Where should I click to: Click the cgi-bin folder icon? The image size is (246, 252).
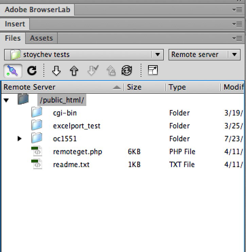click(37, 112)
